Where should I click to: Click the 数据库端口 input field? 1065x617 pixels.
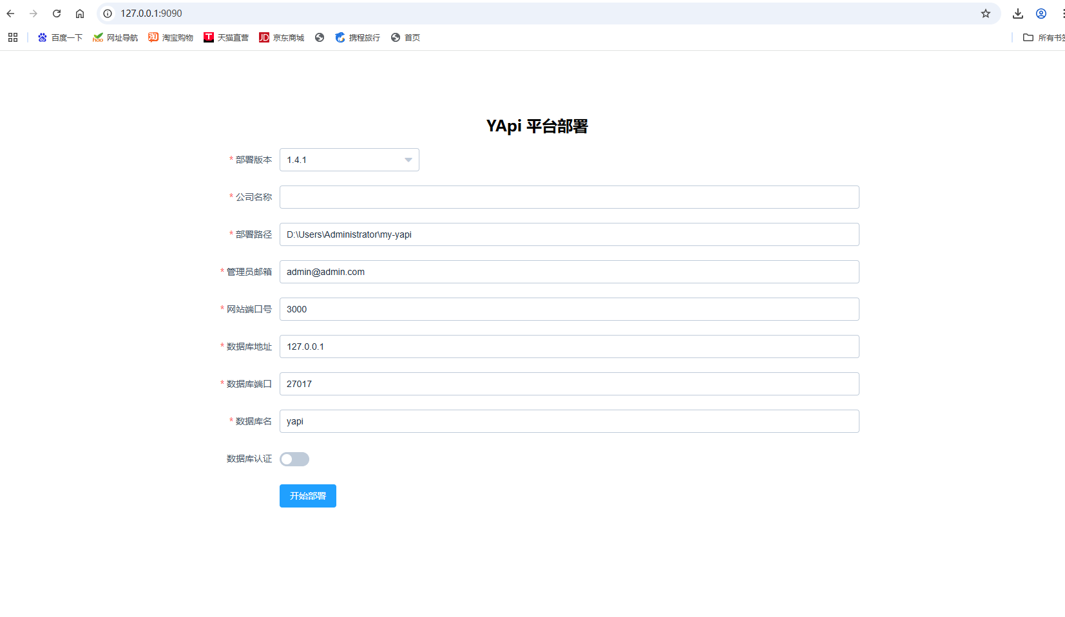[570, 384]
